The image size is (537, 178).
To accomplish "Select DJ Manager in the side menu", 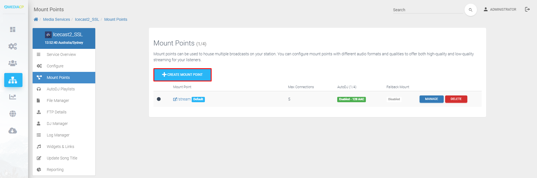I will tap(57, 124).
